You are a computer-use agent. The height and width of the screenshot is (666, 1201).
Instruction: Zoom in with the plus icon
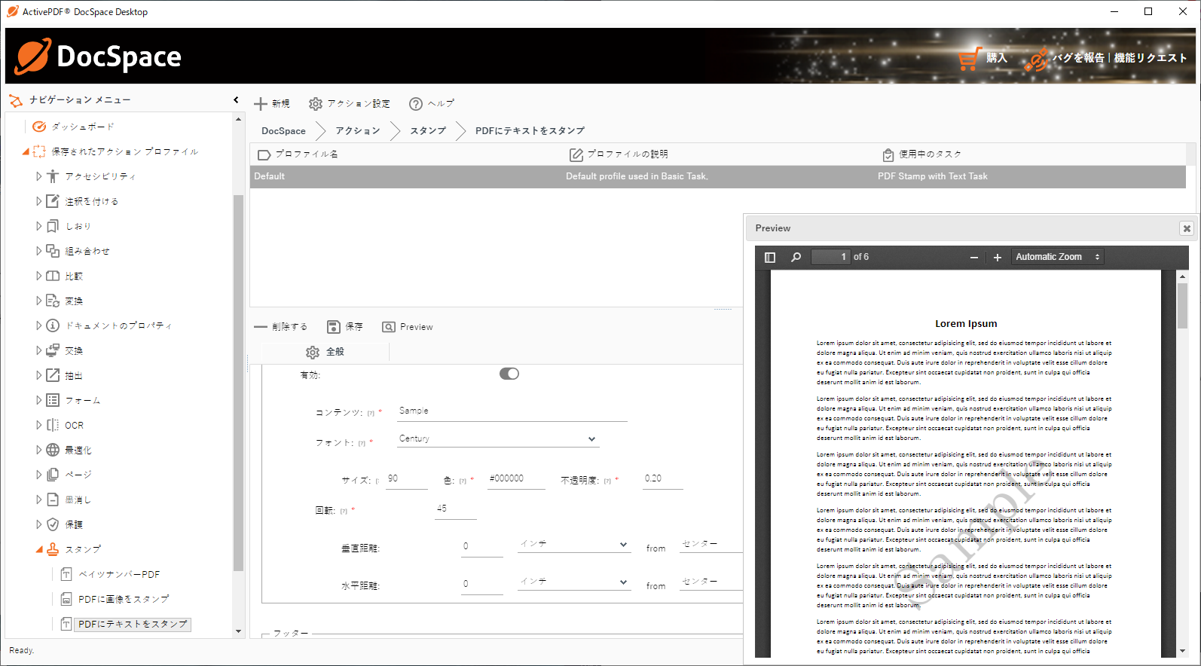coord(998,258)
